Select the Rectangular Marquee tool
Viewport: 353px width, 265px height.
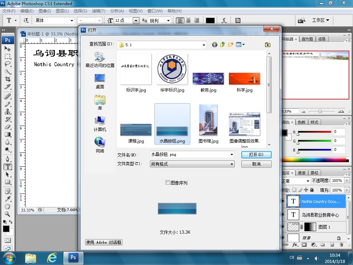(8, 56)
